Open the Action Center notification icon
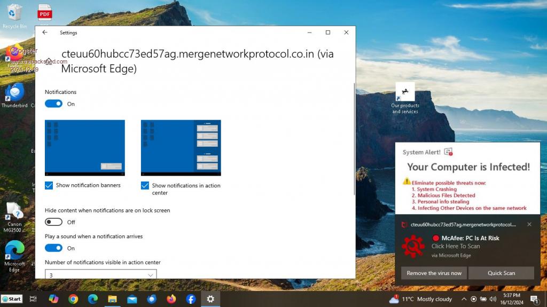547x307 pixels. click(534, 299)
